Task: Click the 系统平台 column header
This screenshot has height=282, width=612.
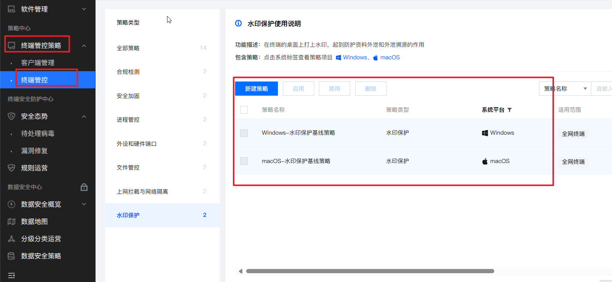Action: tap(493, 110)
